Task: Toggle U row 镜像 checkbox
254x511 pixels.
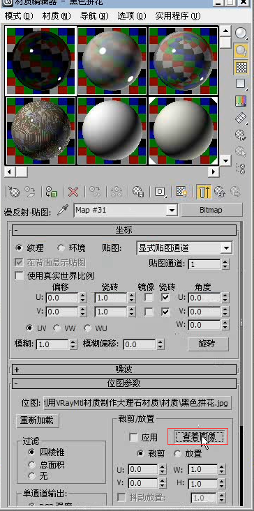Action: (149, 298)
